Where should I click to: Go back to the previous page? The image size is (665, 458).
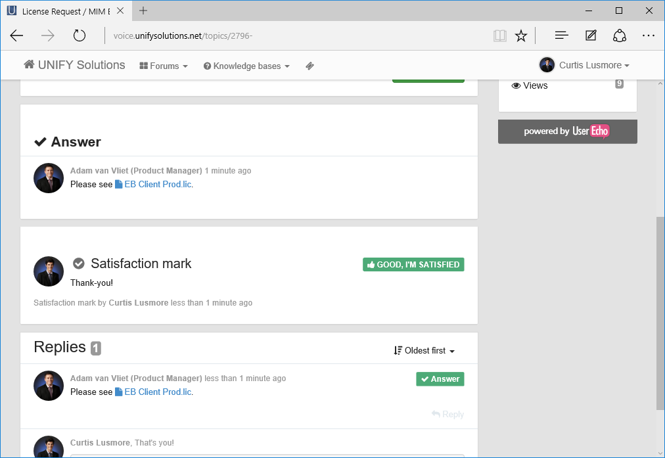point(16,35)
